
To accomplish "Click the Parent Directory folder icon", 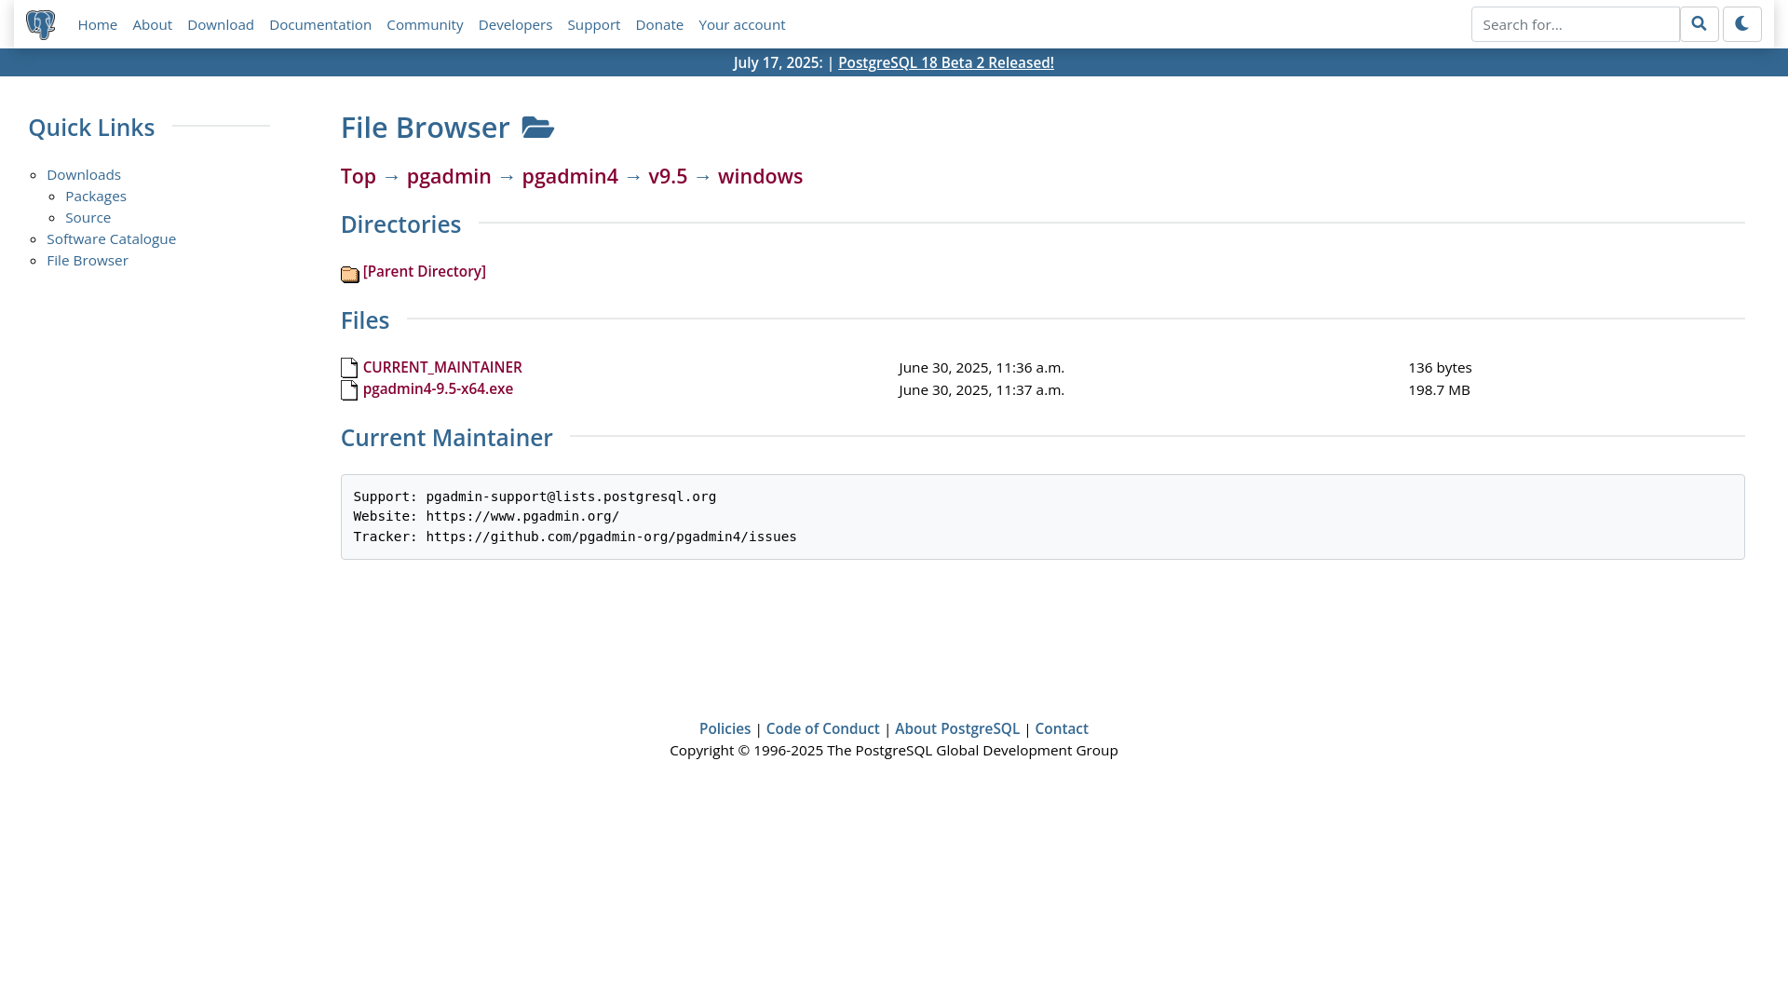I will [350, 274].
